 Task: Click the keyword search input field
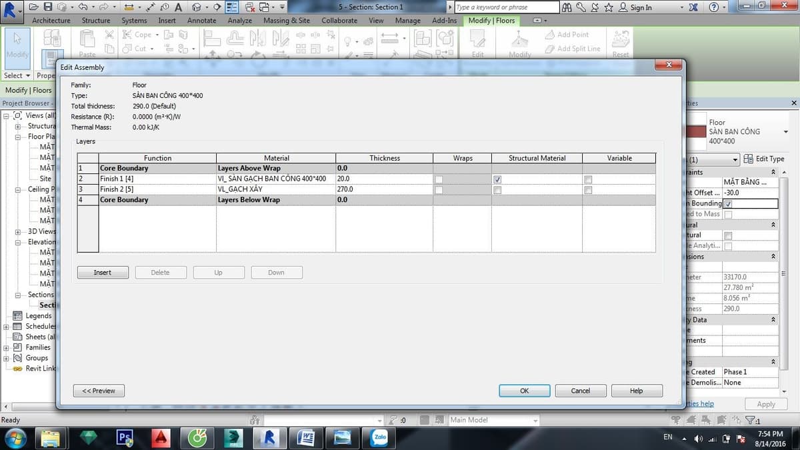[507, 7]
